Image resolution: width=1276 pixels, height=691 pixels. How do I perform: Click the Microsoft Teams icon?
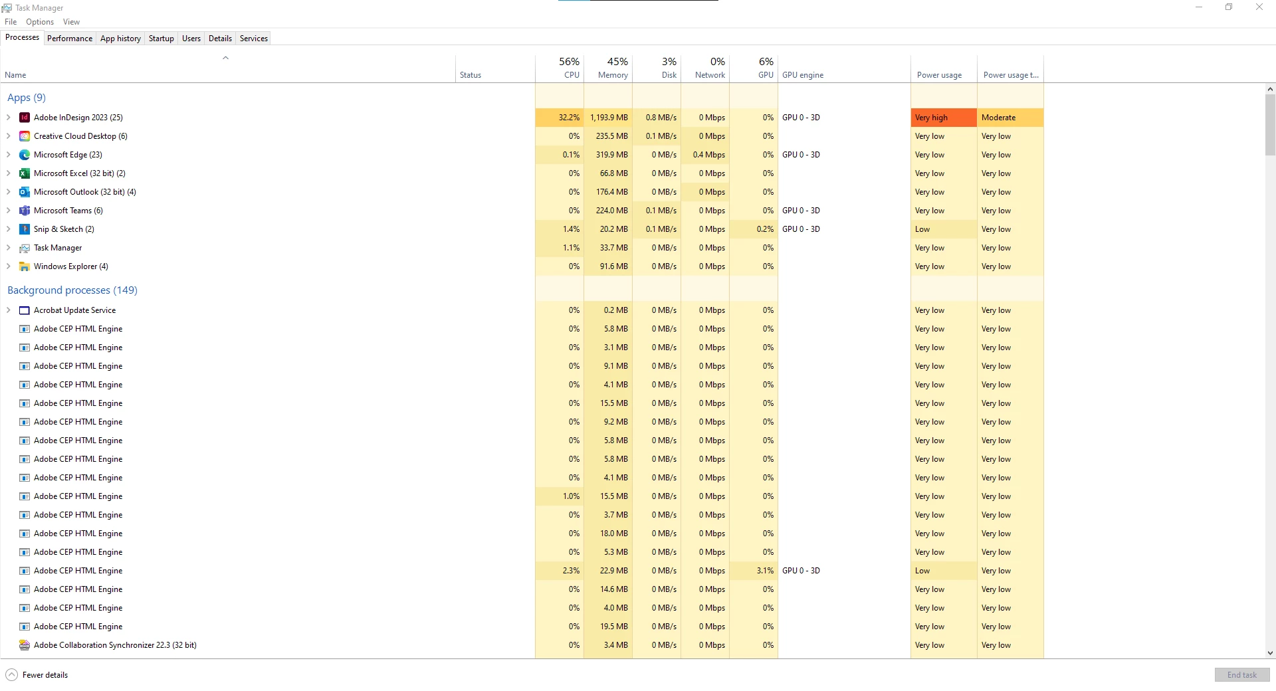coord(25,211)
